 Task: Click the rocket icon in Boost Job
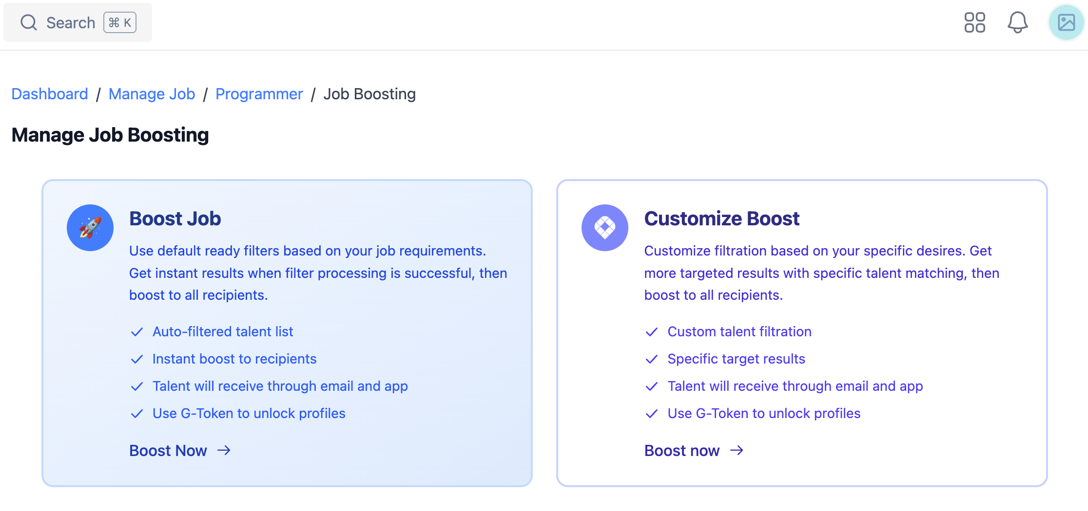point(90,228)
